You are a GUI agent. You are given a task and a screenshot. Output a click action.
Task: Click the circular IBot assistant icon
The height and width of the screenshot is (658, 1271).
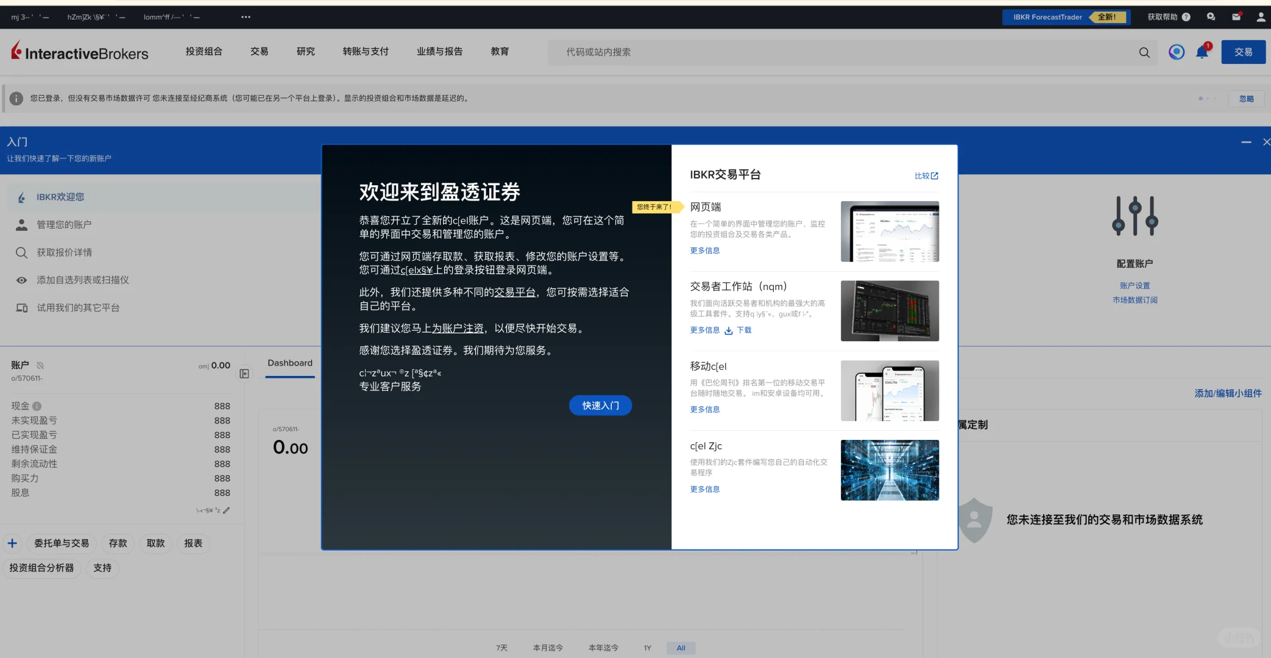[x=1177, y=52]
